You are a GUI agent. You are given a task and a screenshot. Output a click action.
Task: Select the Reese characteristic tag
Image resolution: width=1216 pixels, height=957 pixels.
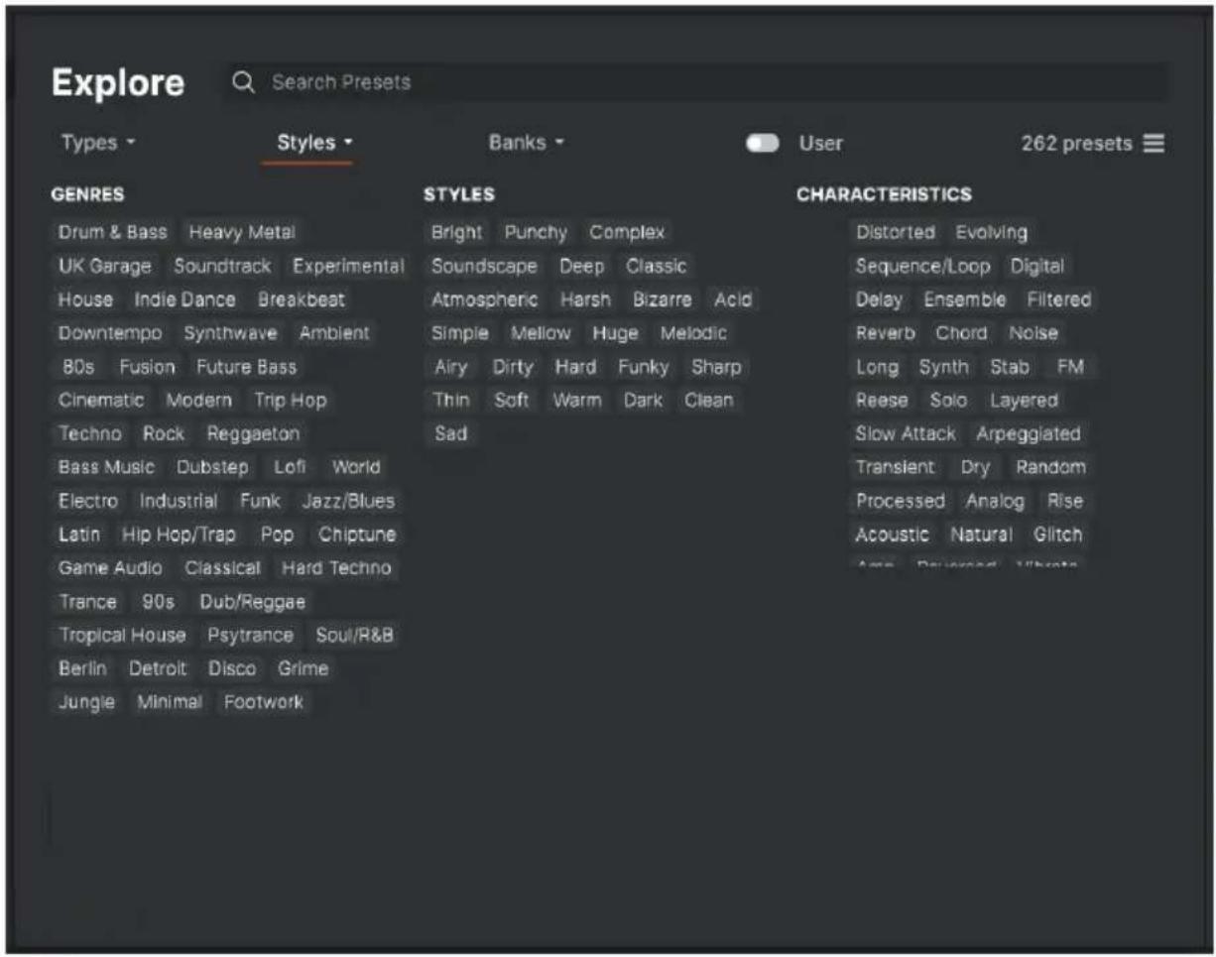point(882,401)
